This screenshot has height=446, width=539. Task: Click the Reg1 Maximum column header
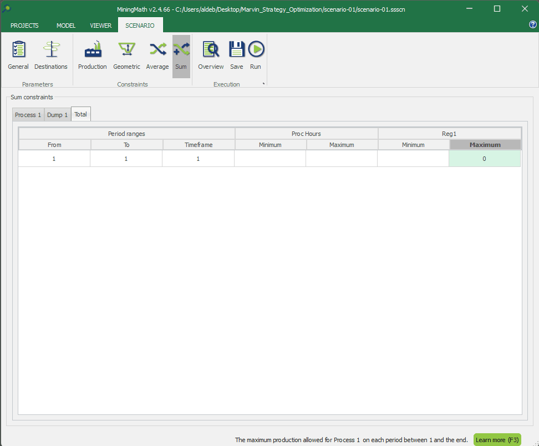pos(485,145)
